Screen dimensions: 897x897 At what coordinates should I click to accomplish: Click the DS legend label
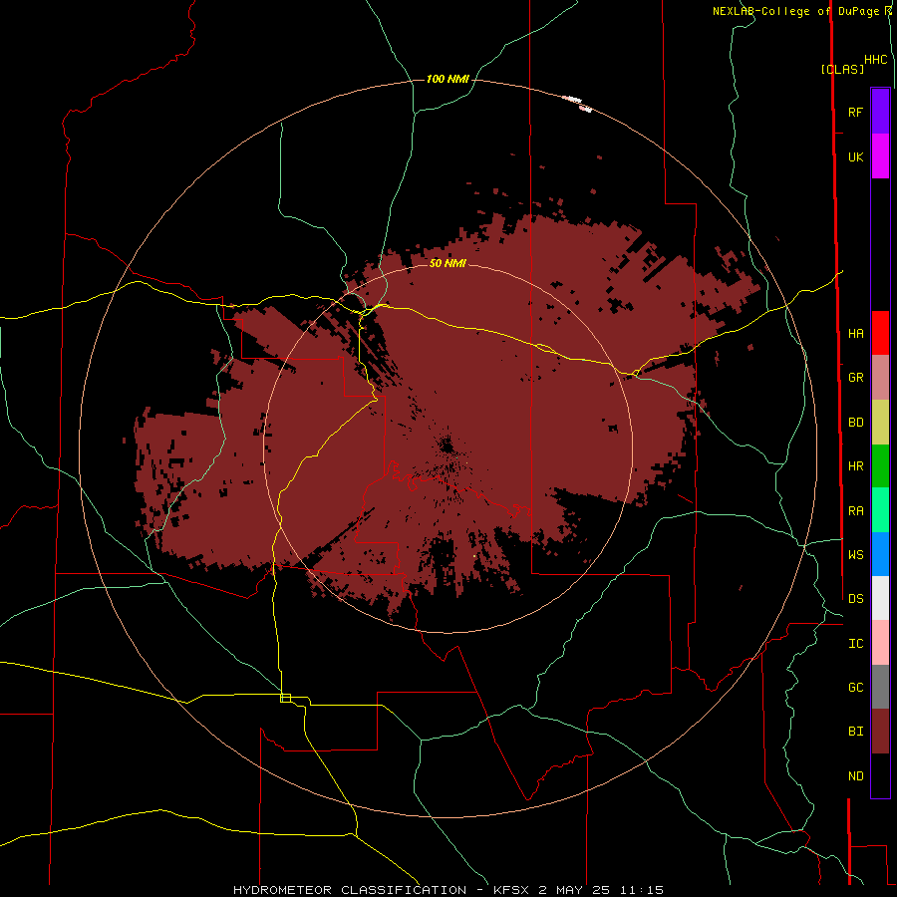(x=855, y=598)
